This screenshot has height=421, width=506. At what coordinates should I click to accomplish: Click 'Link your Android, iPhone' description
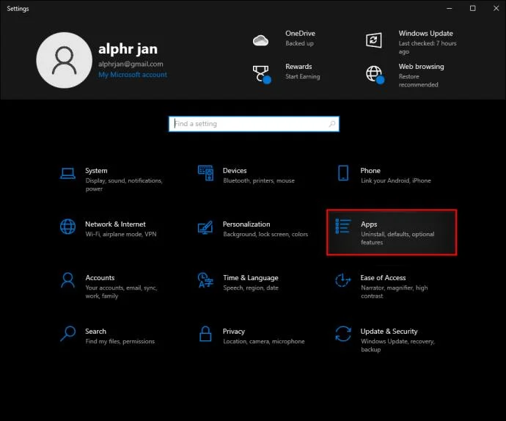[x=396, y=180]
